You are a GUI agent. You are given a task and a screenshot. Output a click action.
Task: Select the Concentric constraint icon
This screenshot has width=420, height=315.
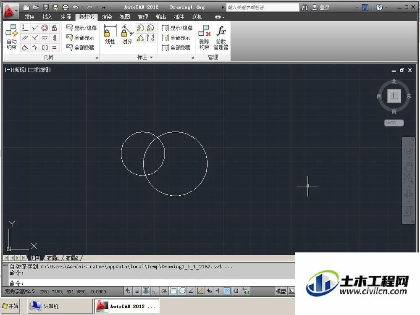pos(45,28)
